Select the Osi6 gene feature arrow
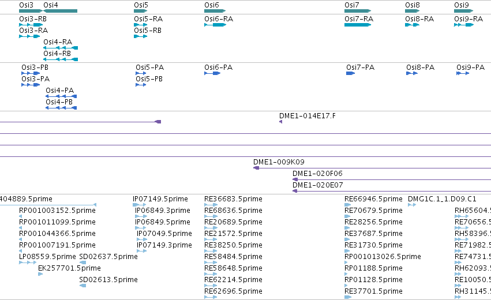This screenshot has width=491, height=300. 215,11
